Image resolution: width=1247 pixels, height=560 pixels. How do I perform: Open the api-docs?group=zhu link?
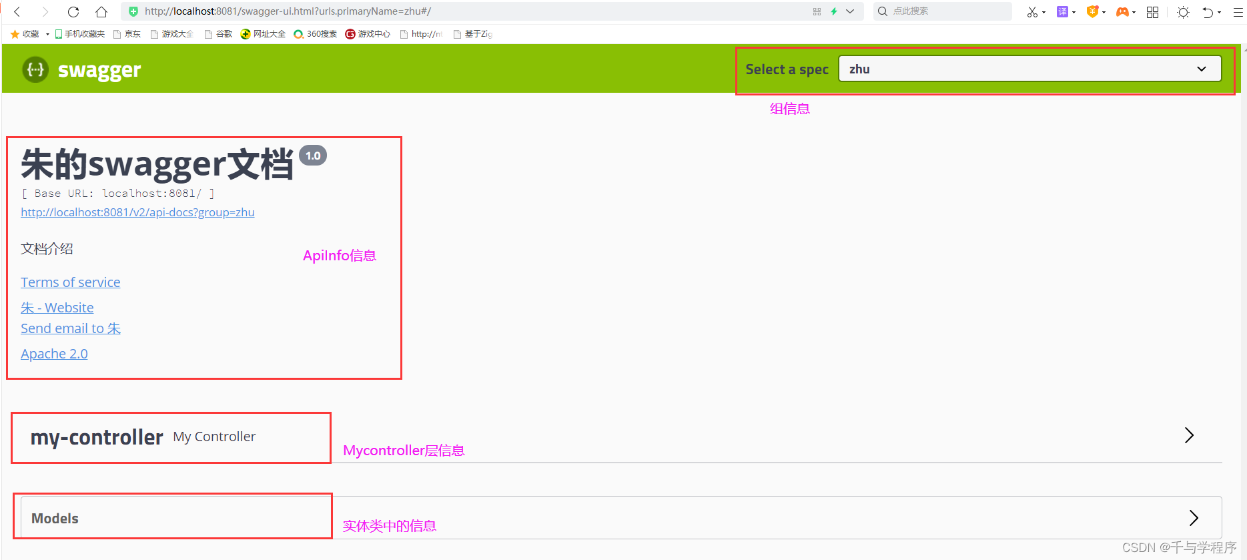coord(137,212)
